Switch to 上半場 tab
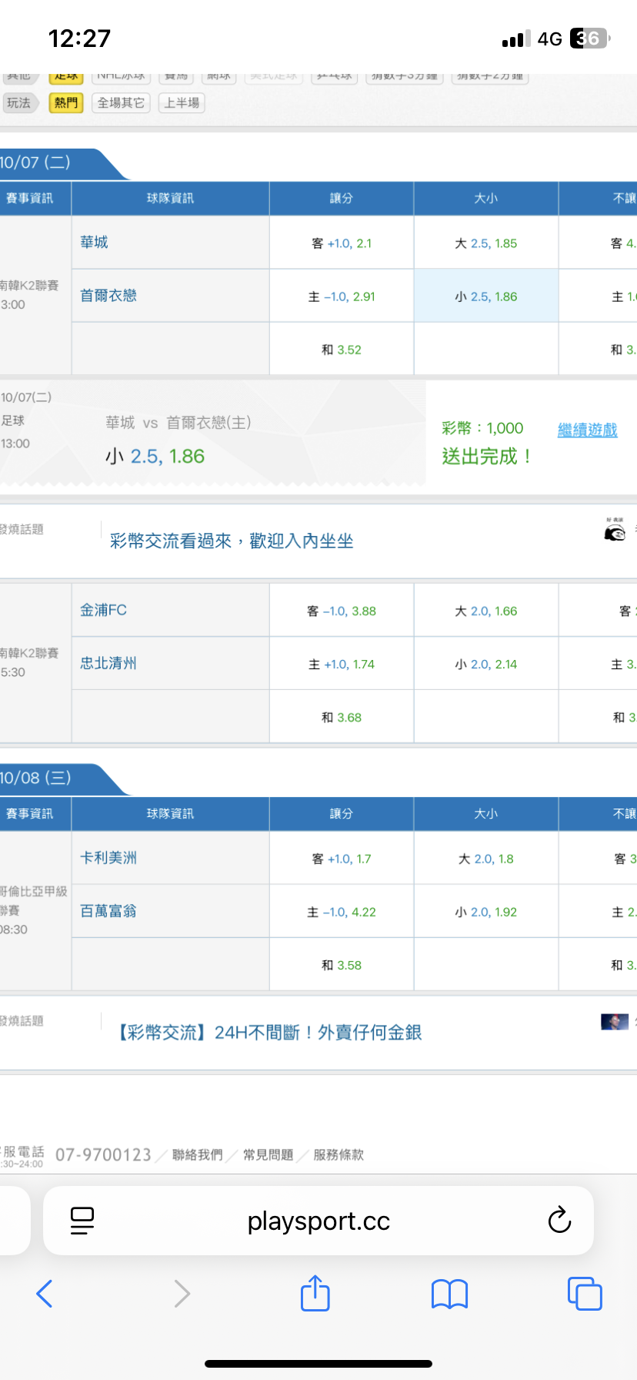637x1380 pixels. click(x=182, y=102)
